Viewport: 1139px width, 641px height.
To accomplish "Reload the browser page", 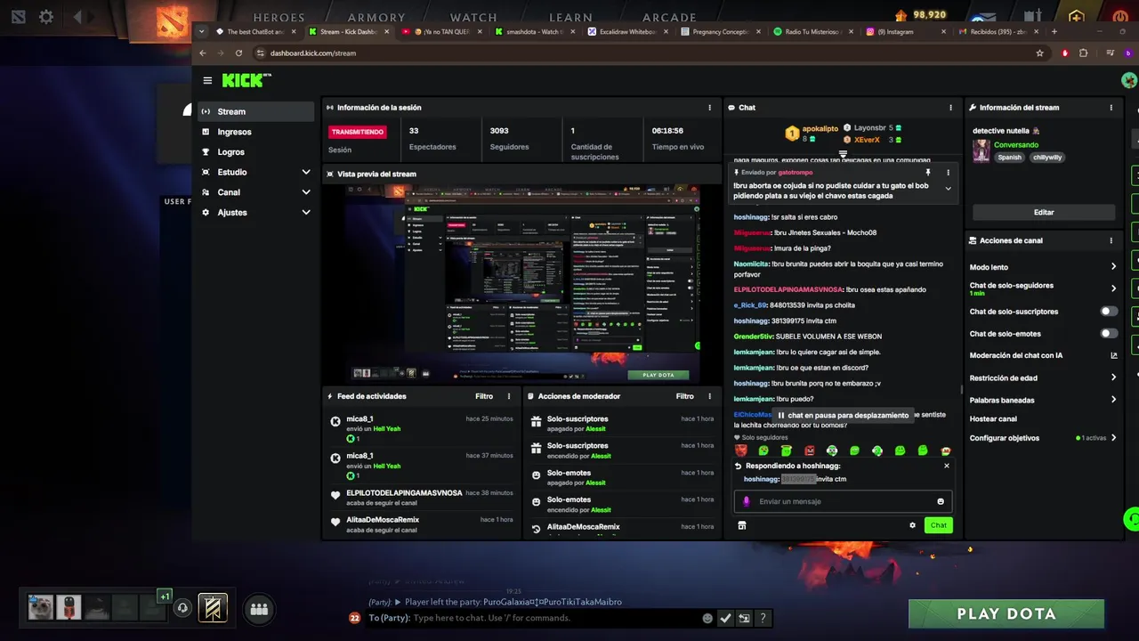I will coord(238,53).
